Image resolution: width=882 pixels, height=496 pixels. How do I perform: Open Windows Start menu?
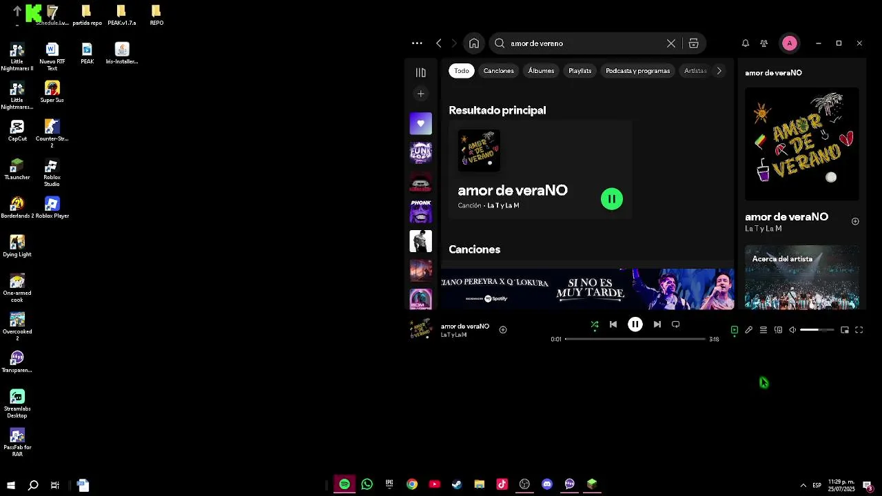coord(10,485)
